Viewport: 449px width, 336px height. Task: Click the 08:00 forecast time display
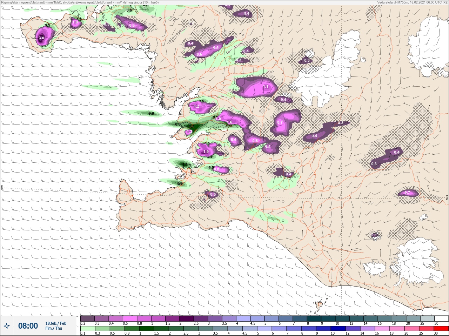28,326
